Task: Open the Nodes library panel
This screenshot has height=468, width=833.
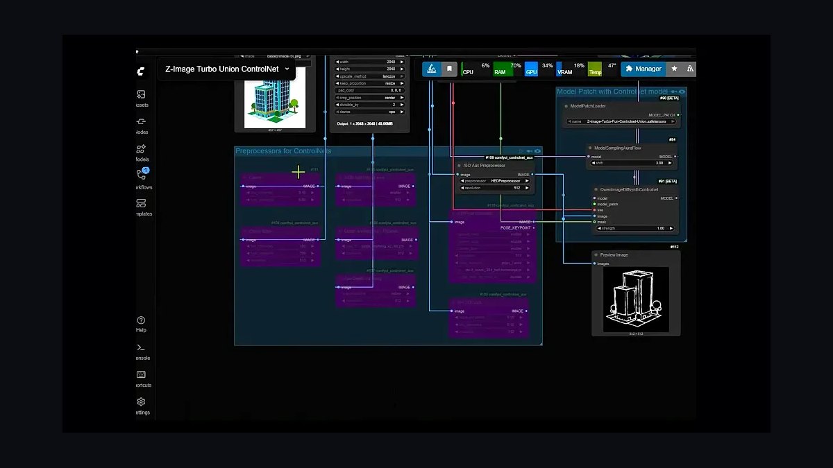Action: point(141,125)
